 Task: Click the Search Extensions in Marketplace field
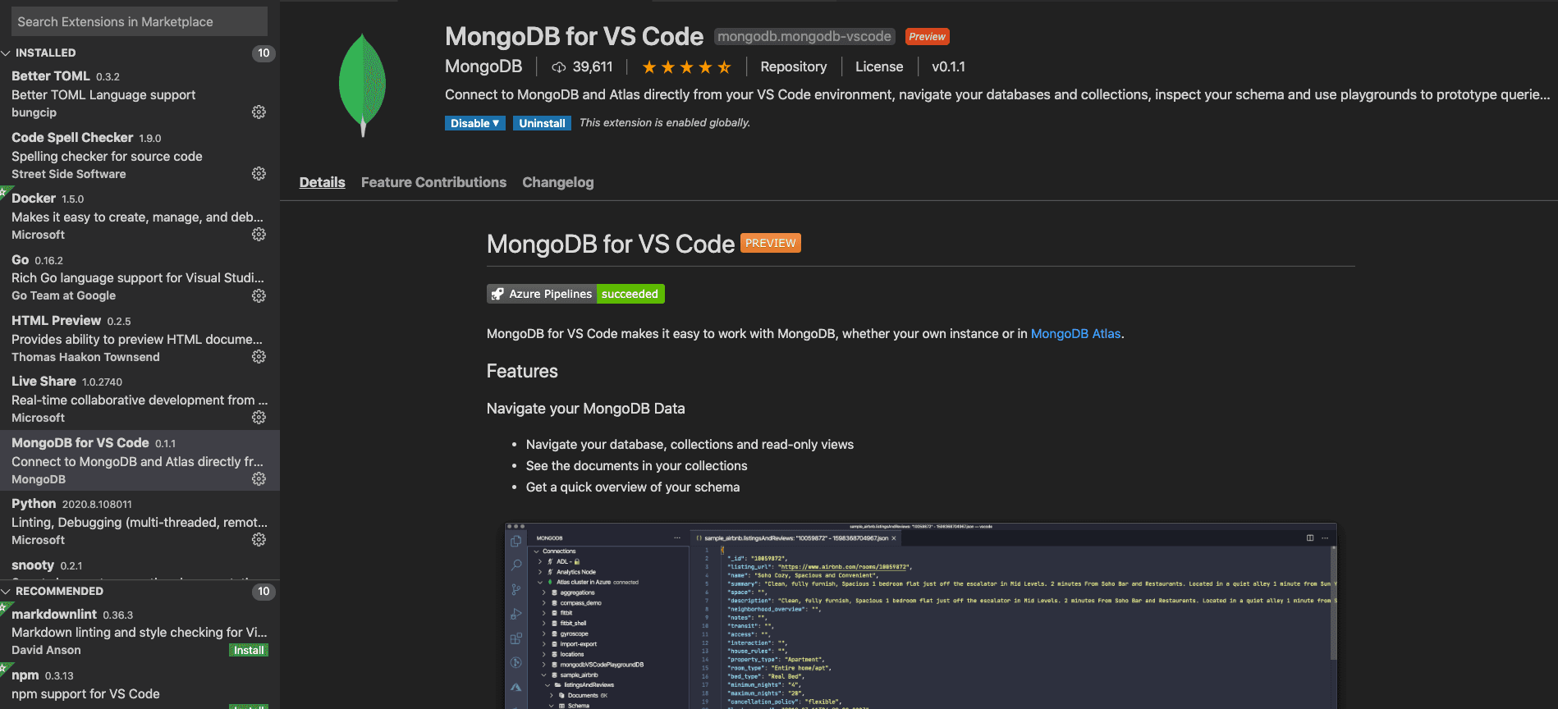[140, 21]
